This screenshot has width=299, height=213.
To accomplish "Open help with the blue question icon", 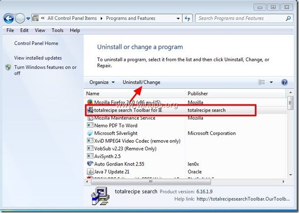I will pos(284,82).
